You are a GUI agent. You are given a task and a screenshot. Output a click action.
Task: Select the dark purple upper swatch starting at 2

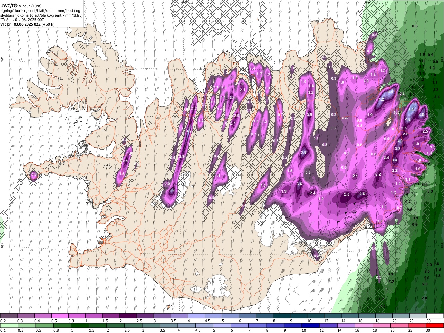(128, 316)
